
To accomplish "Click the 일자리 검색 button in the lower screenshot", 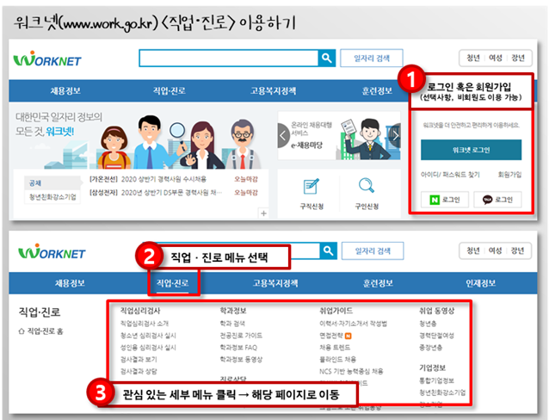I will pyautogui.click(x=373, y=250).
